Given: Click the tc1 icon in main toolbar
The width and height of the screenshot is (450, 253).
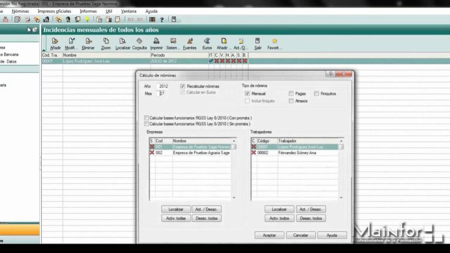Looking at the screenshot, I should pos(140,19).
